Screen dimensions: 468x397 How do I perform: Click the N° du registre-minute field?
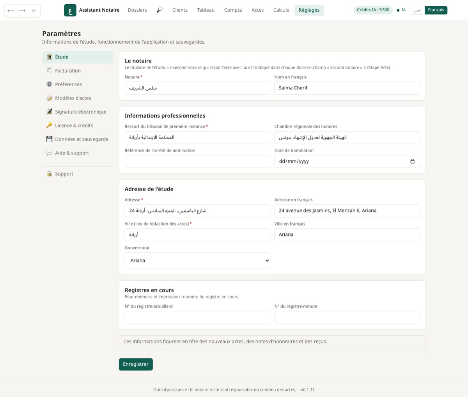coord(347,317)
